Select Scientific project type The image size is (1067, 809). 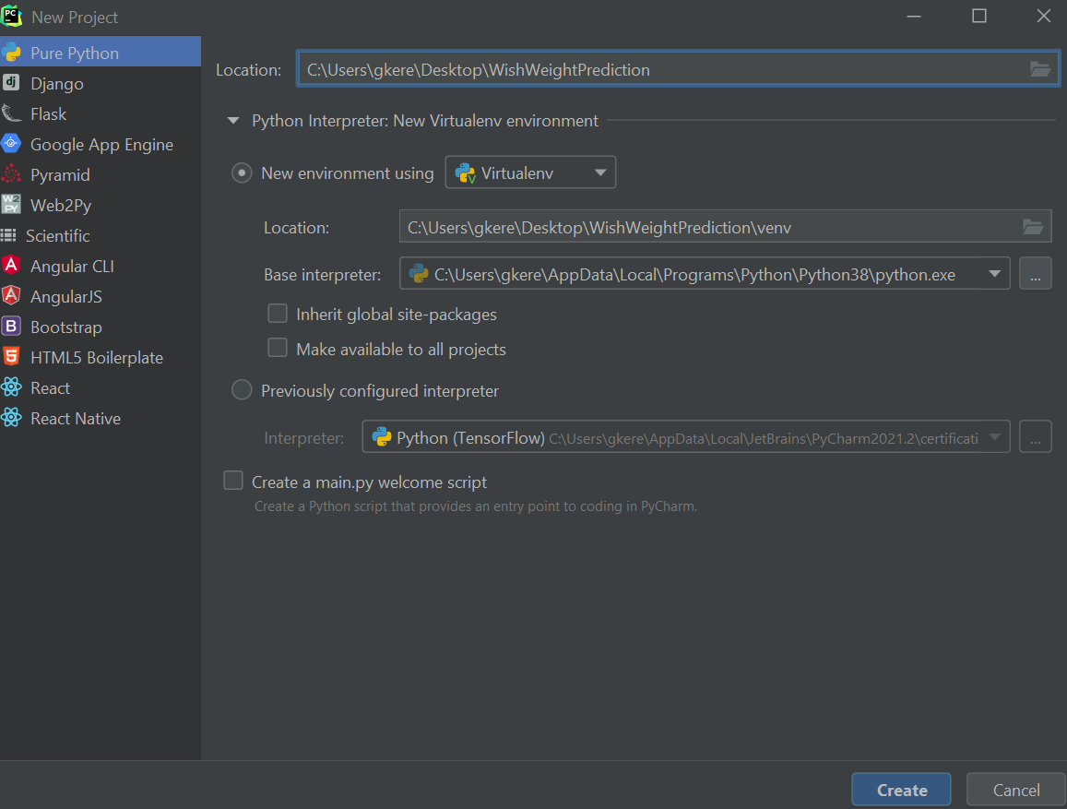[x=57, y=235]
